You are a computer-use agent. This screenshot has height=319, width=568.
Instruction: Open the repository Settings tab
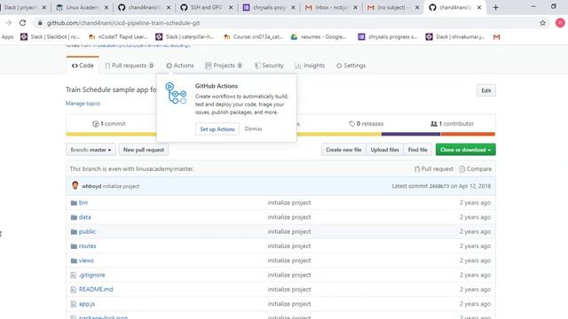(351, 66)
